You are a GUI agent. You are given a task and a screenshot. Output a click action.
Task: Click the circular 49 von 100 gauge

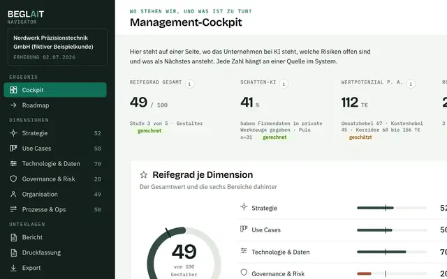[184, 253]
